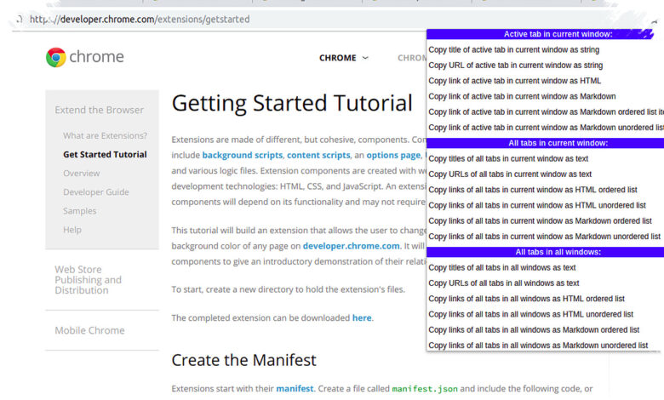This screenshot has width=664, height=400.
Task: Click the Chrome logo icon
Action: (x=56, y=57)
